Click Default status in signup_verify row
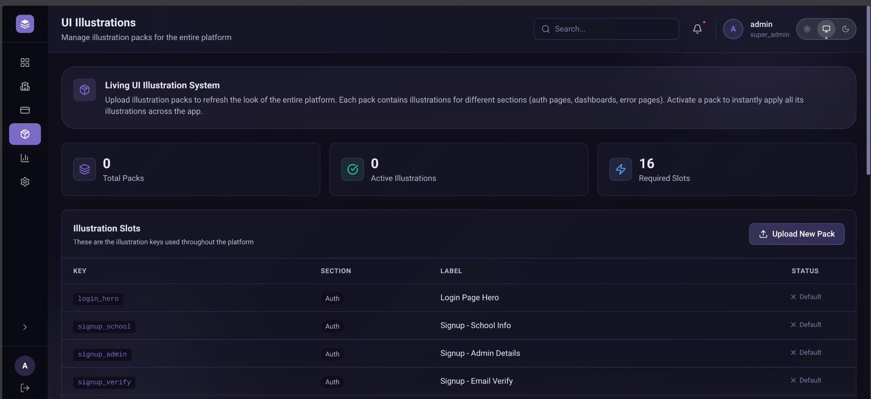The image size is (871, 399). click(x=806, y=380)
